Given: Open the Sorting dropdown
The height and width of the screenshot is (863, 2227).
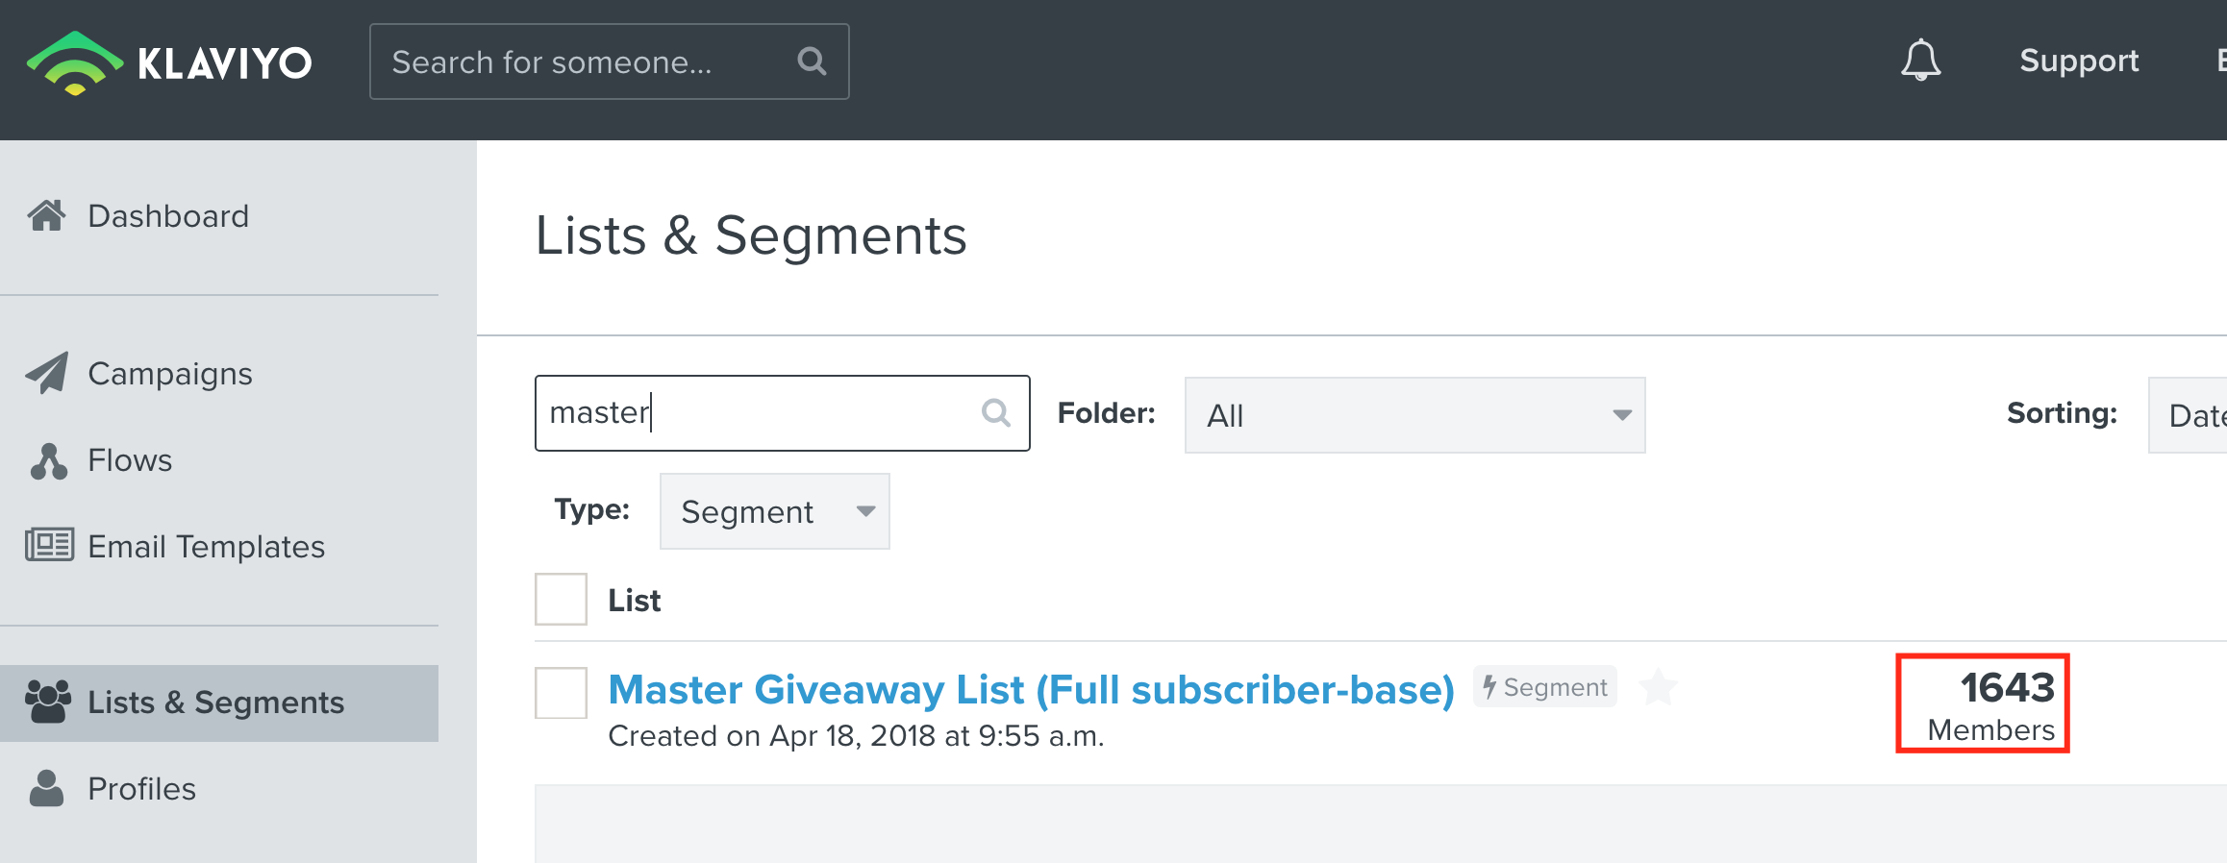Looking at the screenshot, I should coord(2189,415).
